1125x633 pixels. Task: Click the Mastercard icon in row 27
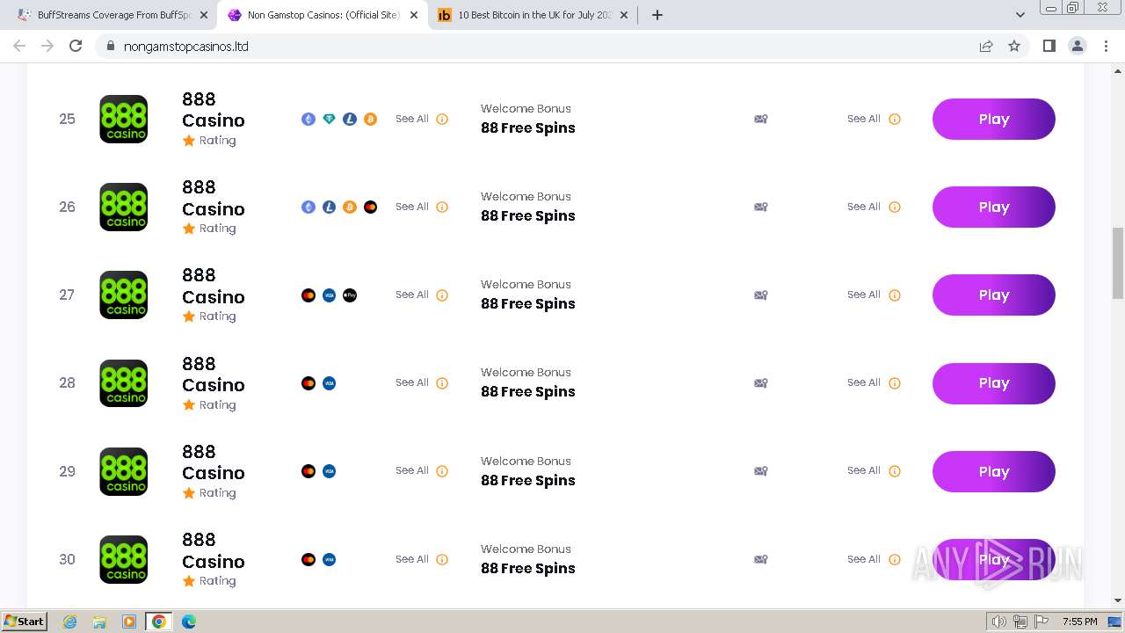(308, 295)
